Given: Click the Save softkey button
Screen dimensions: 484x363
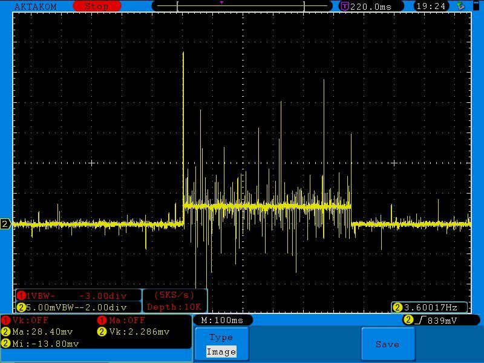Looking at the screenshot, I should [387, 344].
